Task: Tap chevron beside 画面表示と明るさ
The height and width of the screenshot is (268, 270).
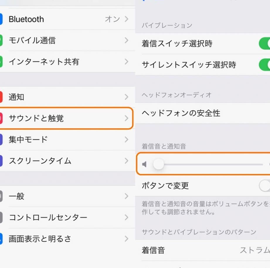Action: tap(126, 239)
